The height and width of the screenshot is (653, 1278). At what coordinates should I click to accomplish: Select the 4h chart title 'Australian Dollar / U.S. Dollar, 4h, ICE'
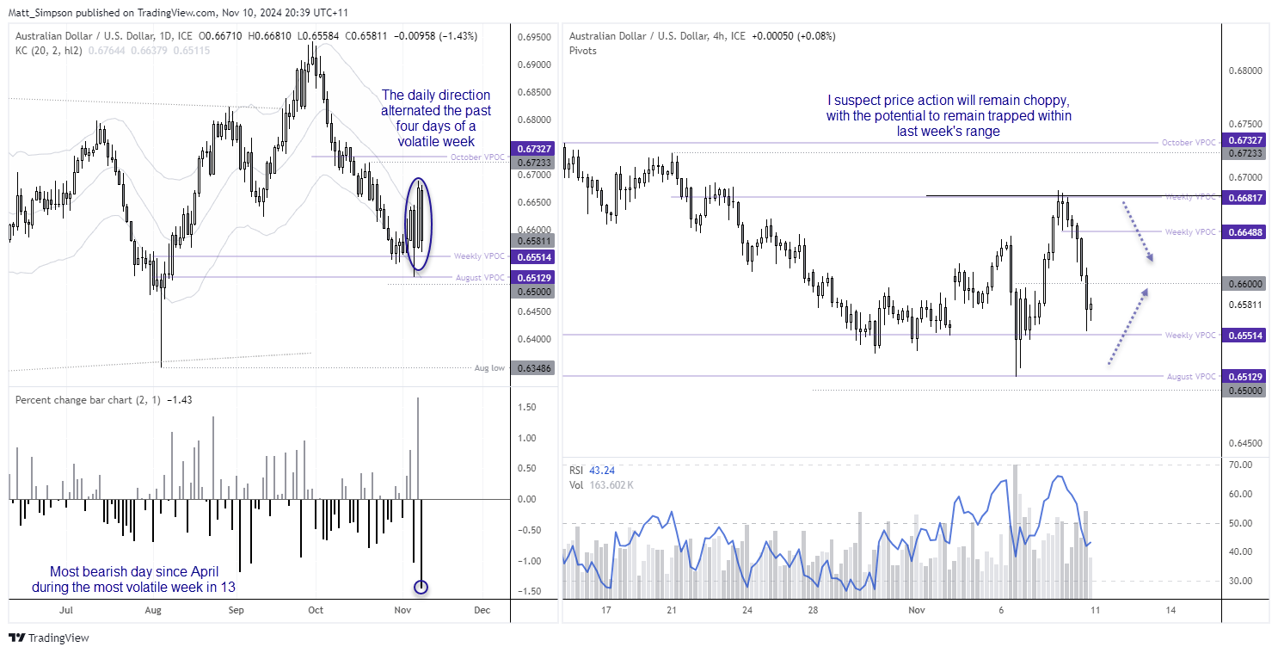pos(657,36)
